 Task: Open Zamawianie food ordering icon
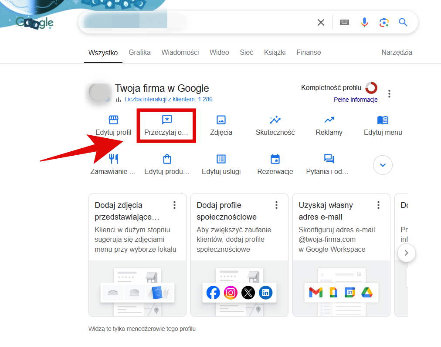pyautogui.click(x=113, y=159)
